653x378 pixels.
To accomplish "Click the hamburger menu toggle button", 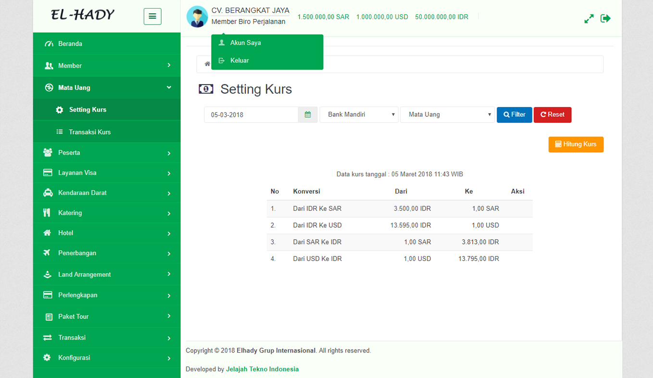I will [x=152, y=16].
